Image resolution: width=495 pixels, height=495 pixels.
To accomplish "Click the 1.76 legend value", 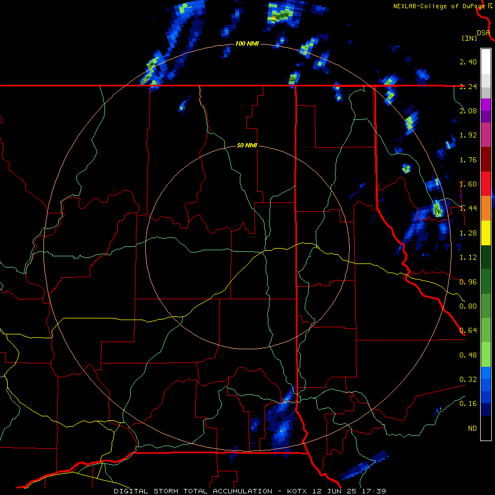I will tap(468, 159).
